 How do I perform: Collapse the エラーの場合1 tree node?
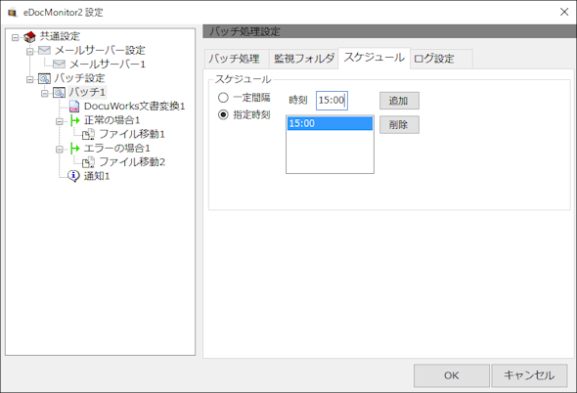(x=60, y=149)
